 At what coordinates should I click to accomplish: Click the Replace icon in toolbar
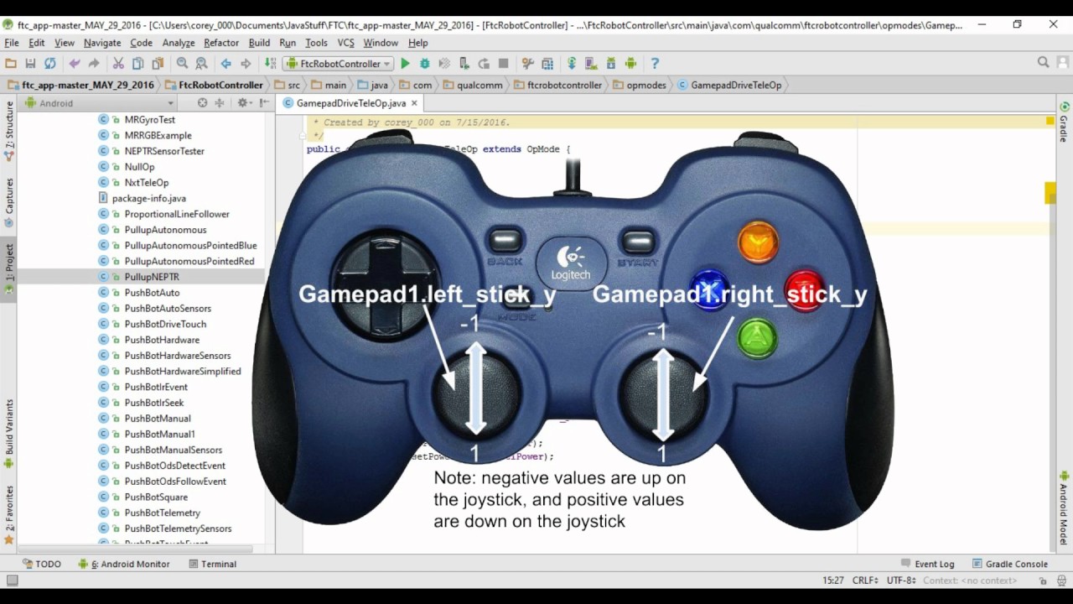201,64
